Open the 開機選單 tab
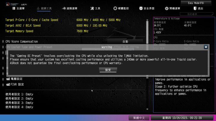The width and height of the screenshot is (216, 121). coord(172,8)
